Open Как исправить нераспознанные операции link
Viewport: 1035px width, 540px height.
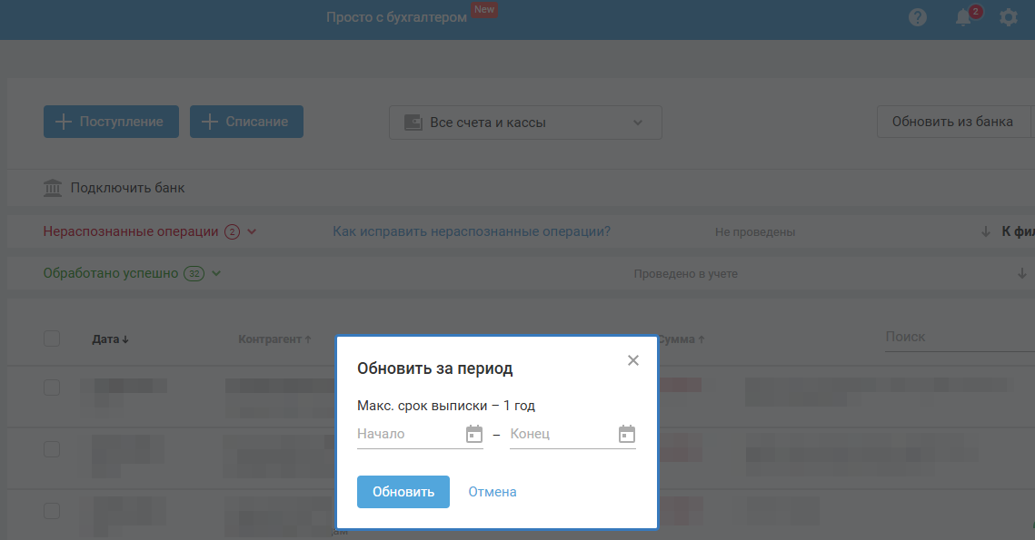(472, 231)
